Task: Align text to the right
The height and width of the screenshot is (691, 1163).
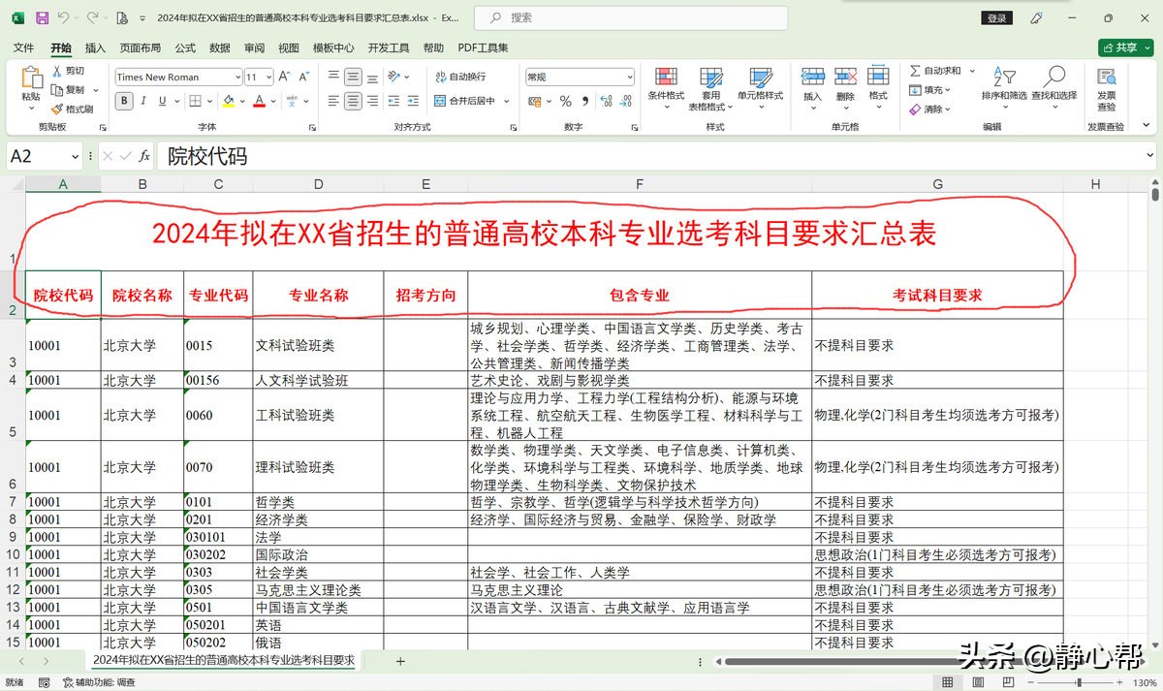Action: (372, 101)
